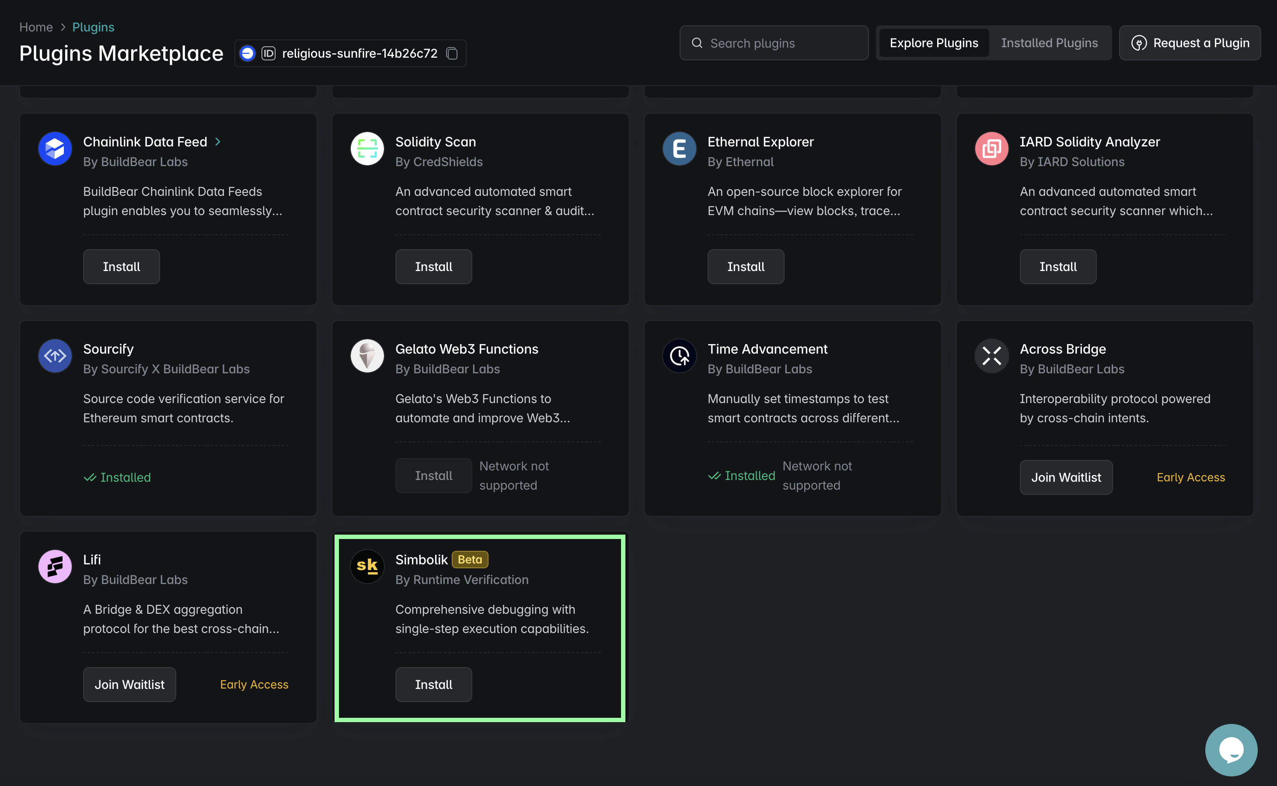Click the Time Advancement title
This screenshot has height=786, width=1277.
[768, 349]
